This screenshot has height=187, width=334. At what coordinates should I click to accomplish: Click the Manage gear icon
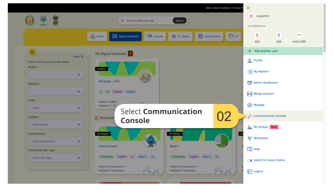[249, 105]
